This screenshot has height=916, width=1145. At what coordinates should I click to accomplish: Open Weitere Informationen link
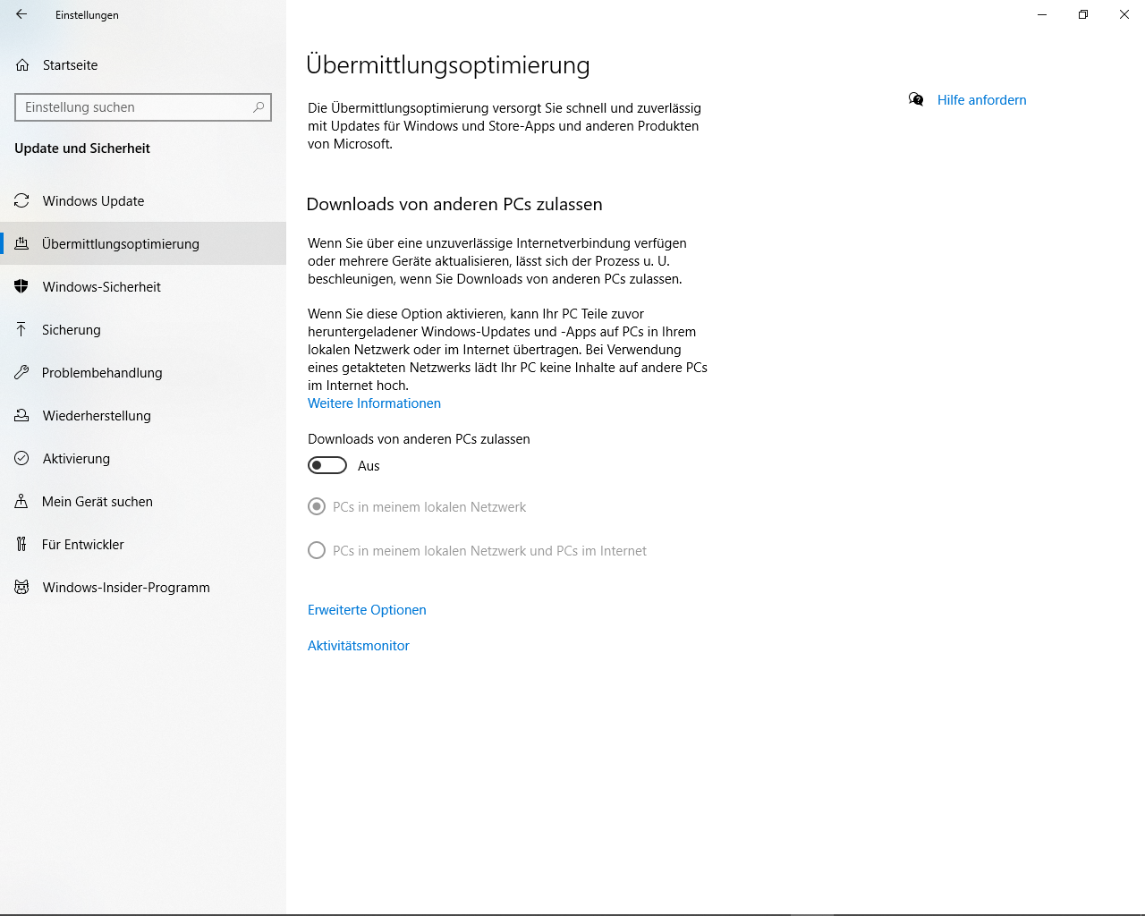[374, 403]
